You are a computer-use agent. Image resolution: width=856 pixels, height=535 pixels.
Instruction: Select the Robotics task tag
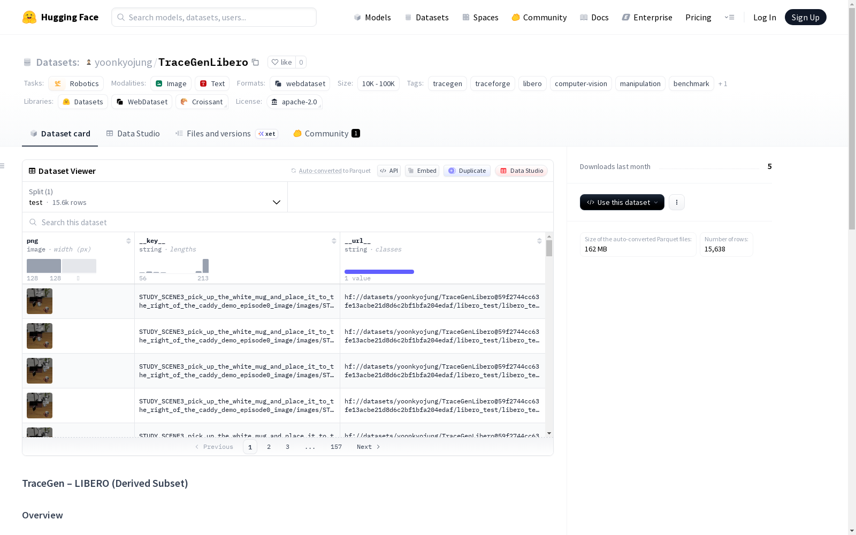click(x=76, y=83)
